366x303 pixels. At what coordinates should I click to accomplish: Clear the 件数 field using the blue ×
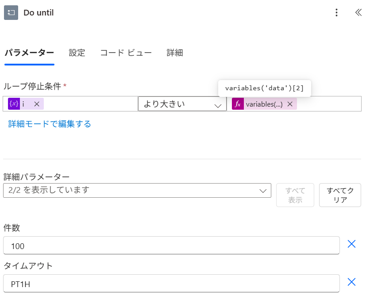[352, 244]
